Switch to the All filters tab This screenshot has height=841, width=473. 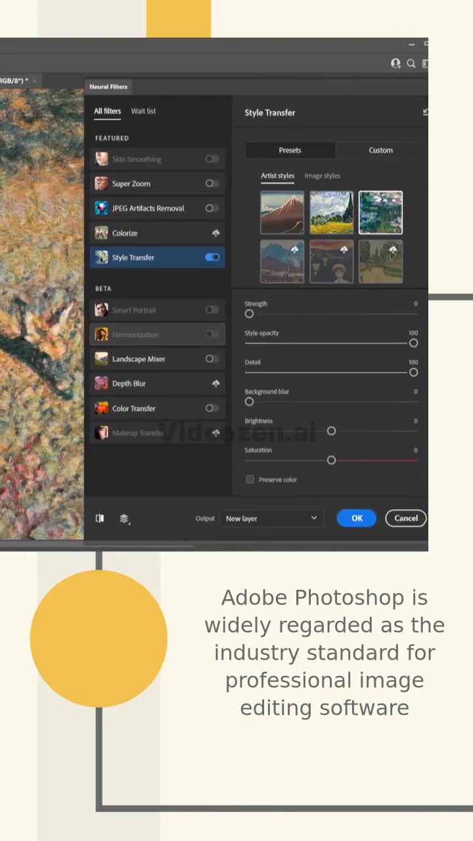(107, 111)
